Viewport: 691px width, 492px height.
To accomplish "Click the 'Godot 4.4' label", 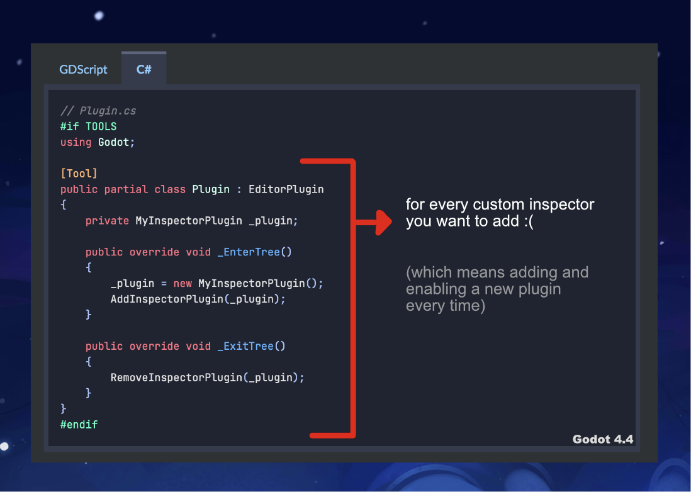I will coord(602,439).
